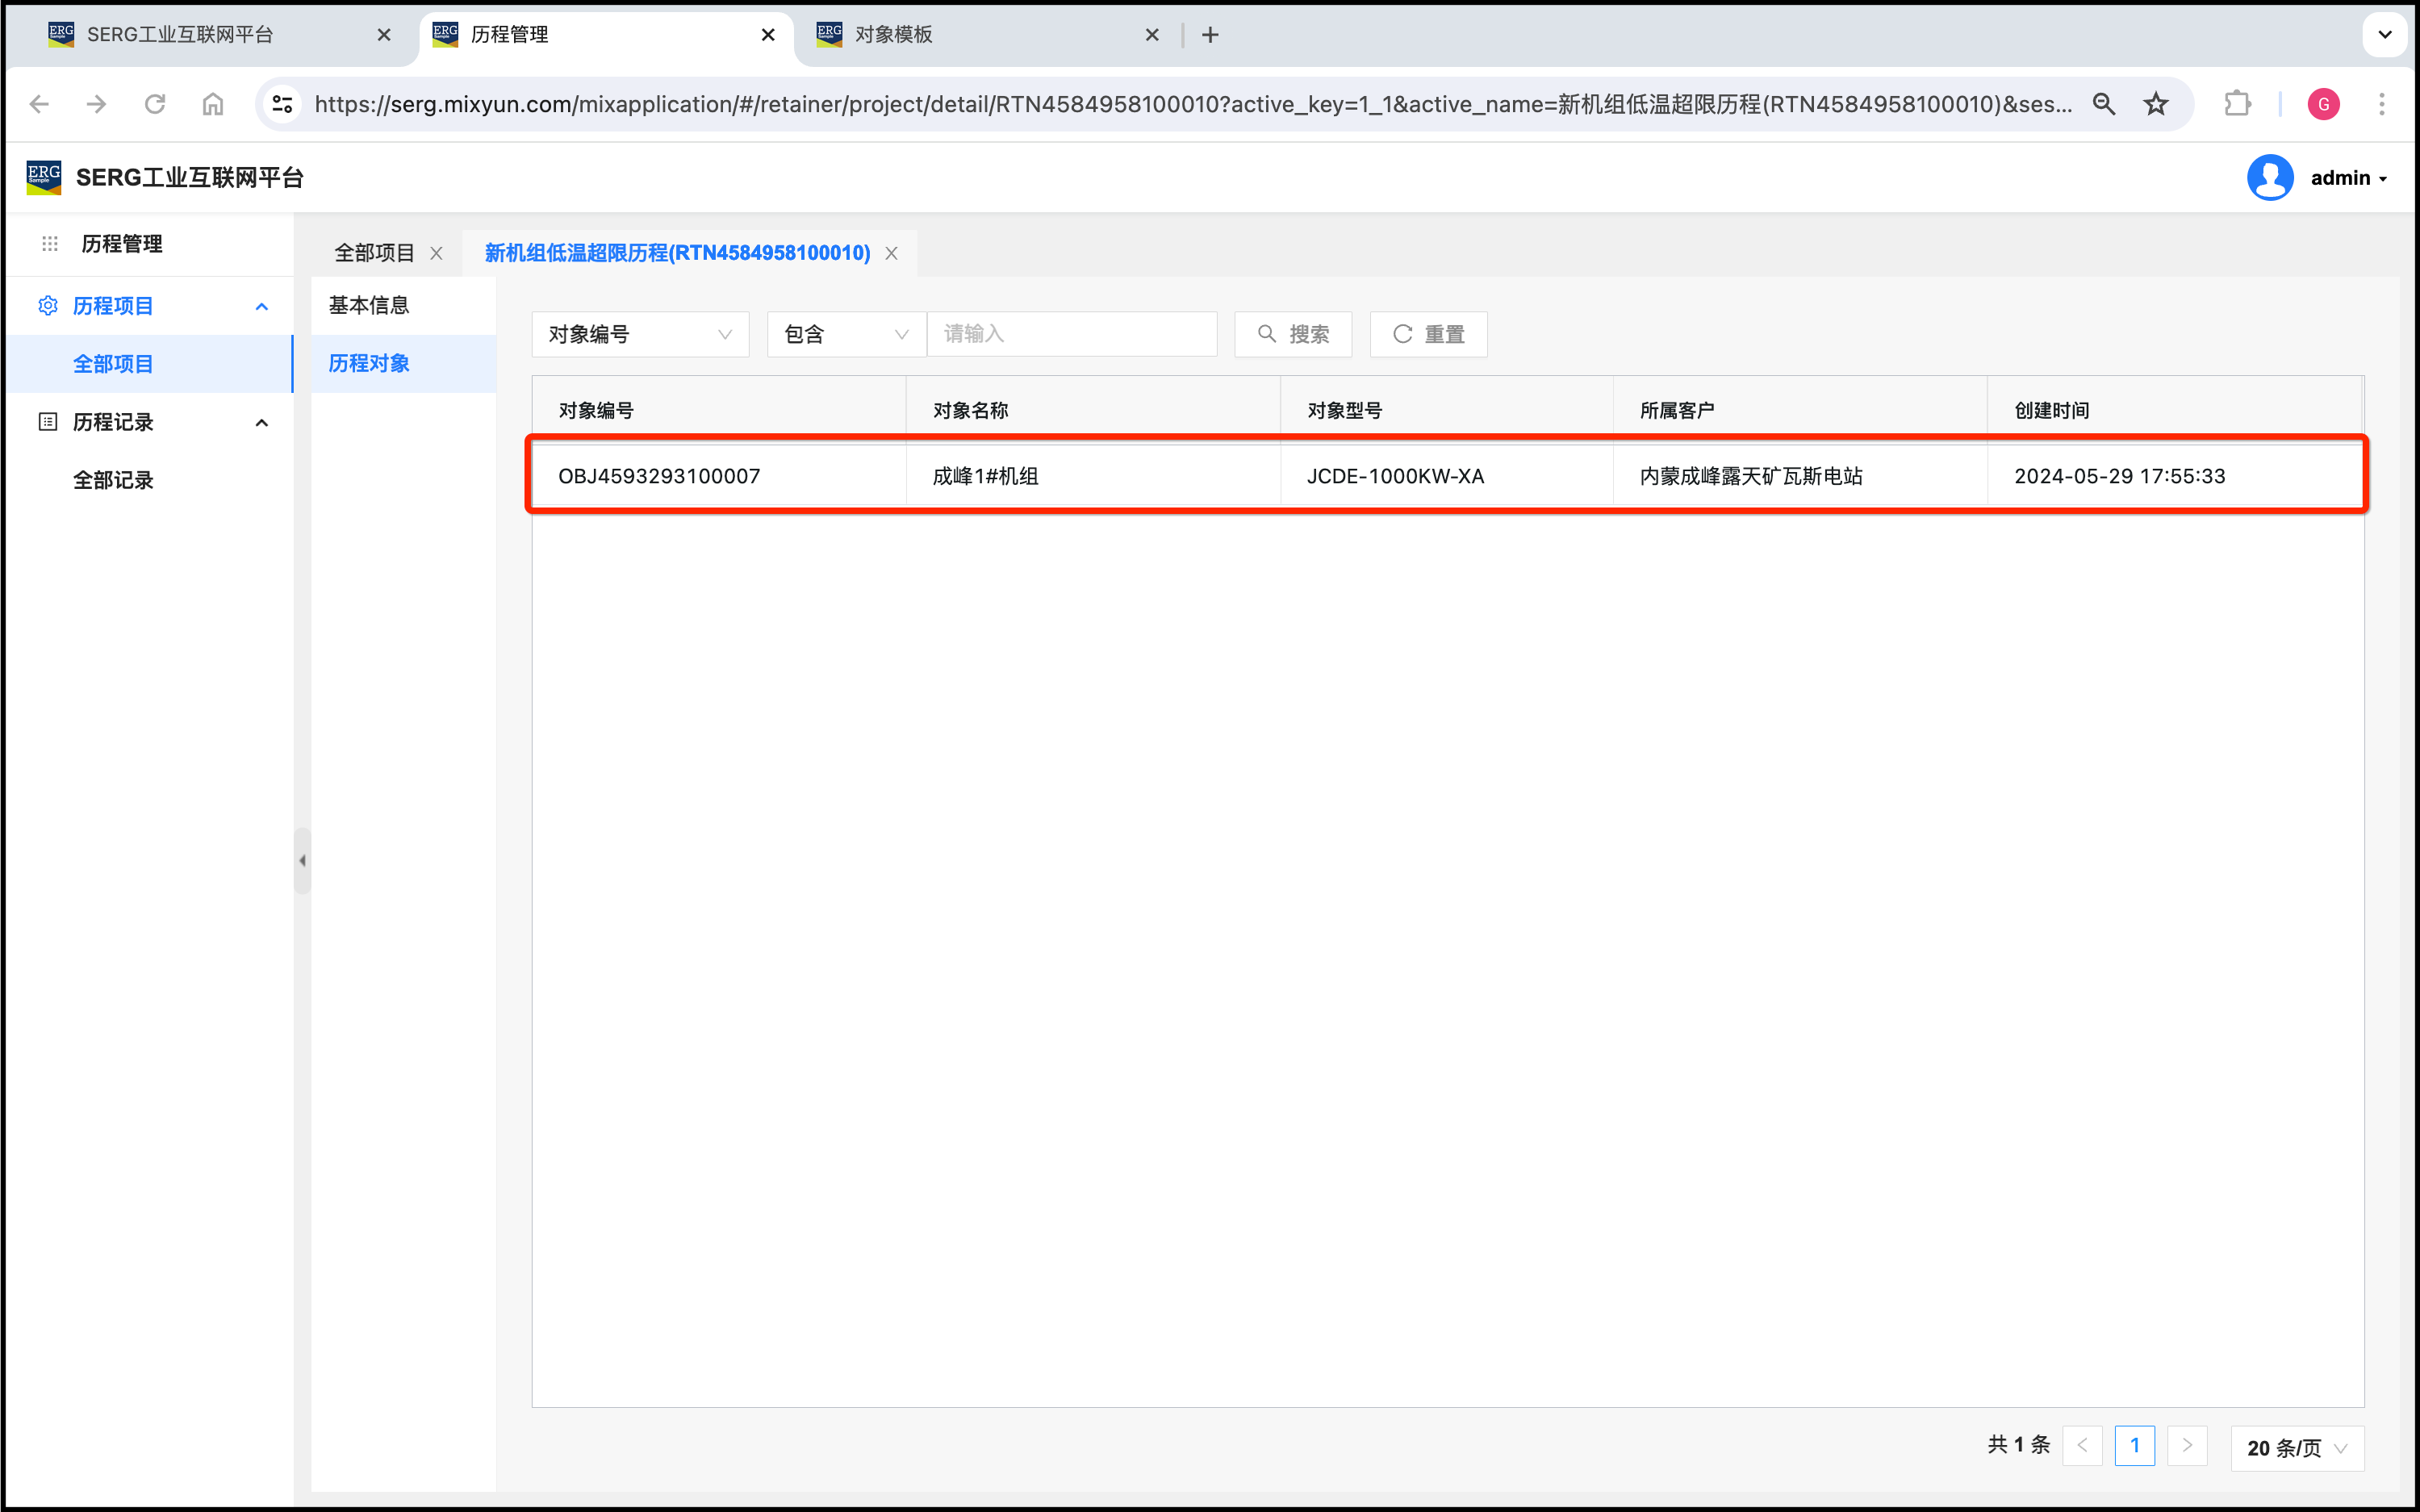The height and width of the screenshot is (1512, 2420).
Task: Close the 全部项目 inner tab
Action: coord(437,254)
